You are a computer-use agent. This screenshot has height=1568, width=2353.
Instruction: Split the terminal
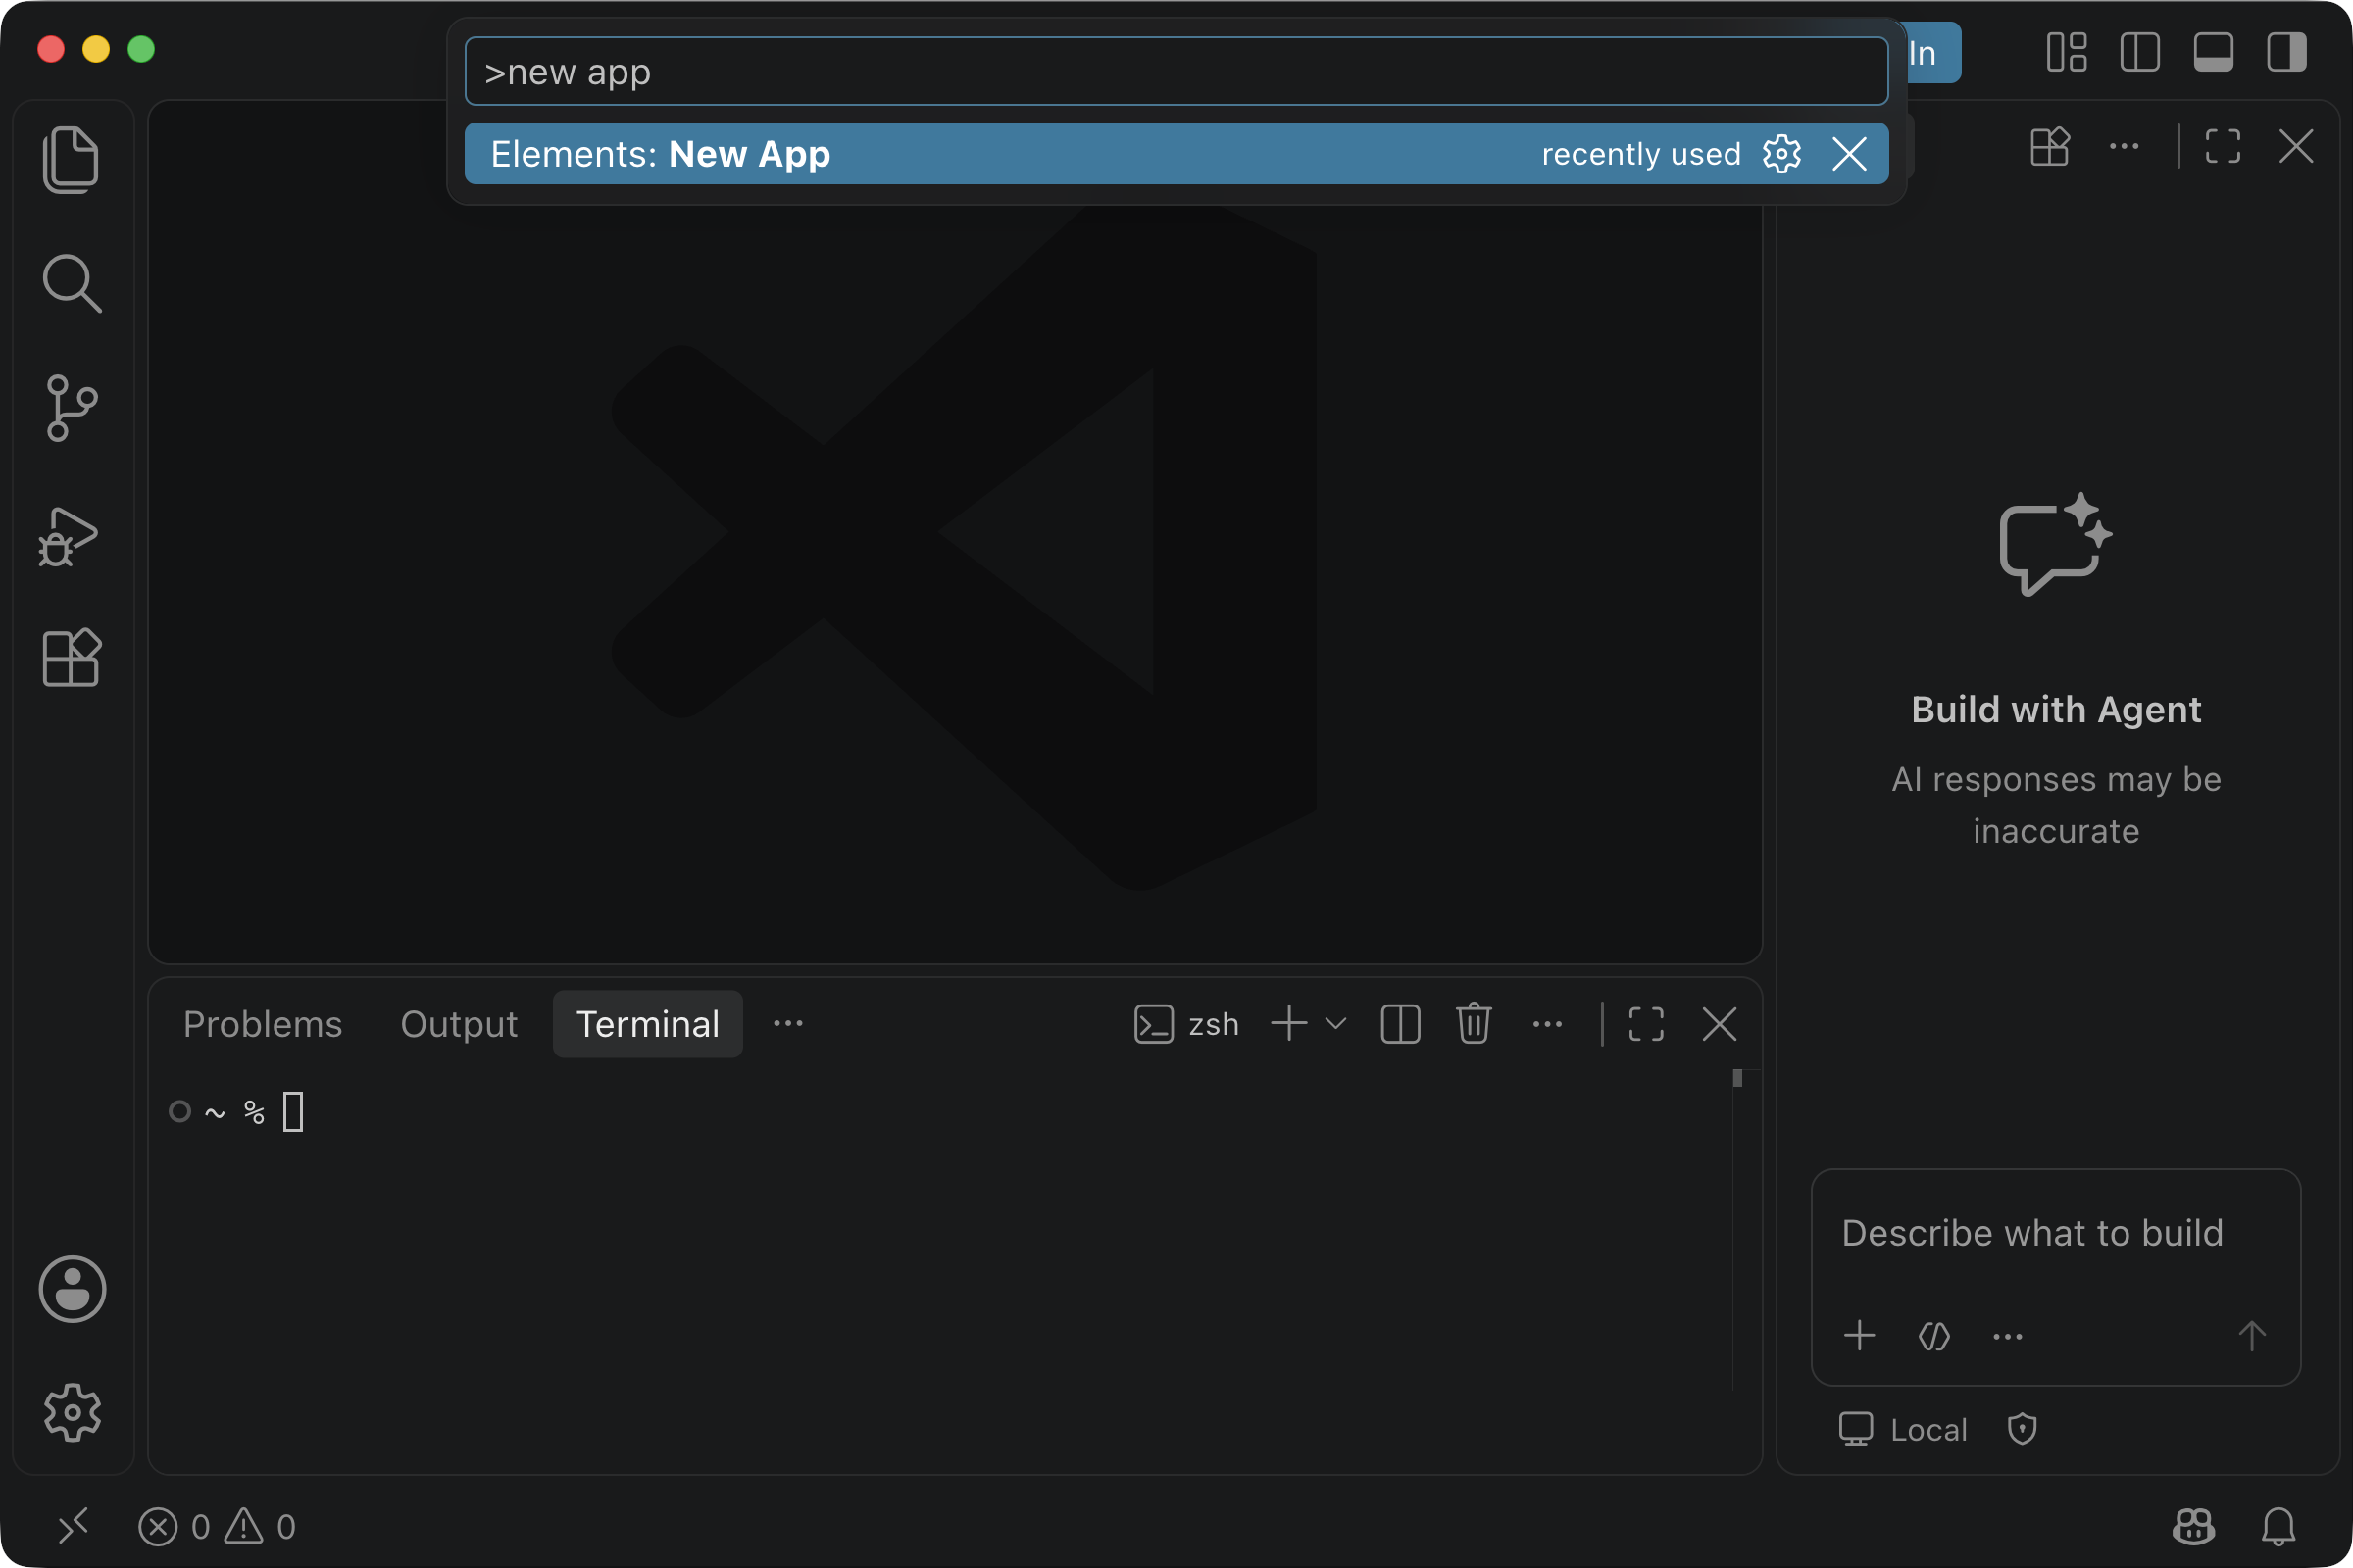pyautogui.click(x=1401, y=1024)
